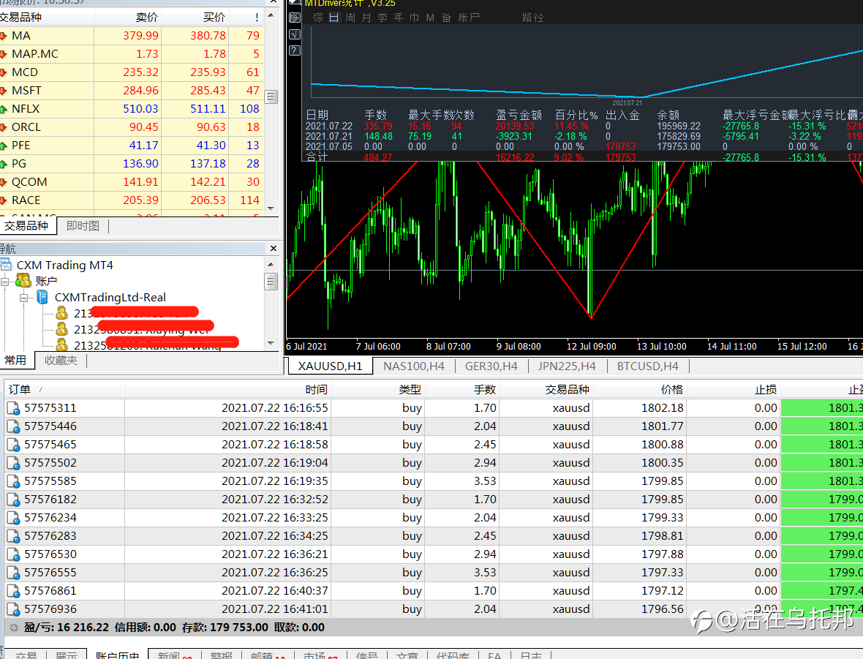This screenshot has height=659, width=863.
Task: Click the CXM Trading MT4 root icon
Action: tap(6, 265)
